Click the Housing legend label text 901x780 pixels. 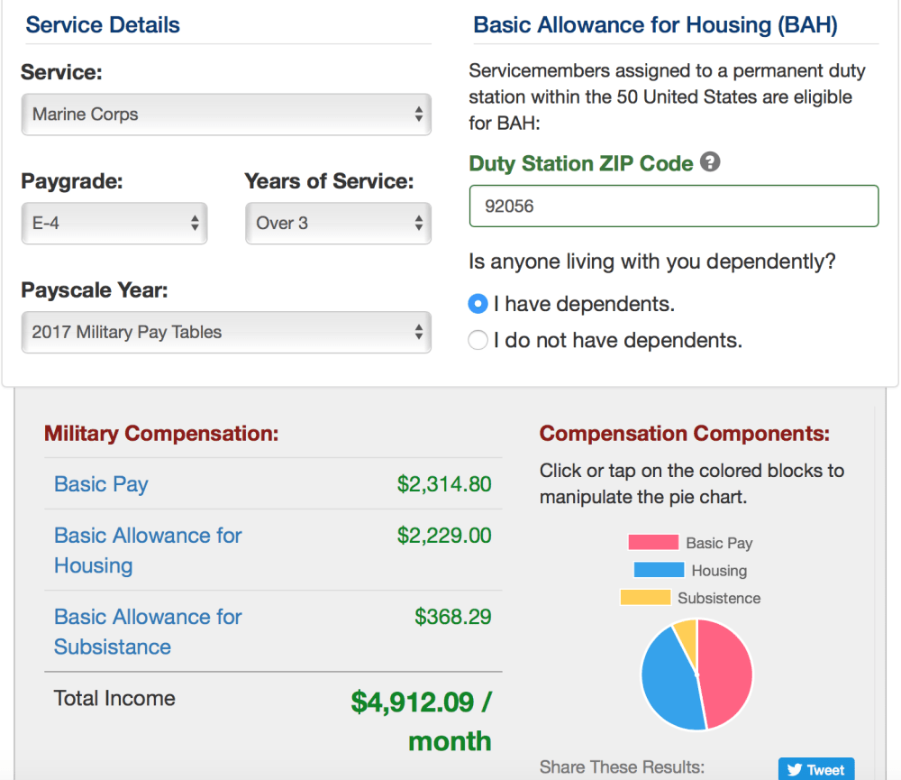pyautogui.click(x=719, y=570)
